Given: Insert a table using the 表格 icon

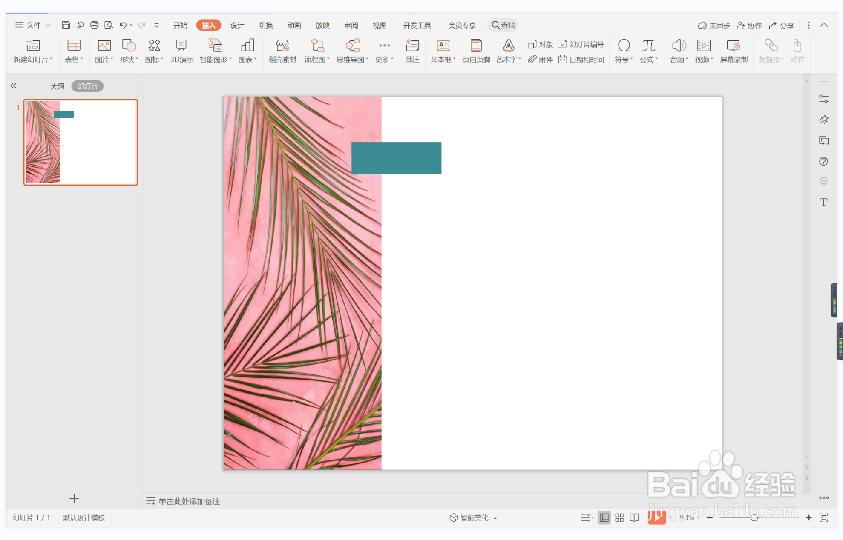Looking at the screenshot, I should tap(73, 51).
